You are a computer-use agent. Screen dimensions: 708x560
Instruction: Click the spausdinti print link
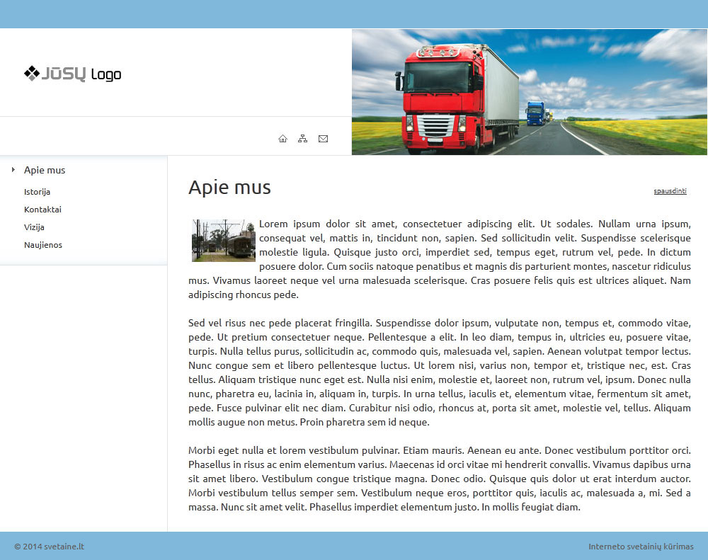670,191
